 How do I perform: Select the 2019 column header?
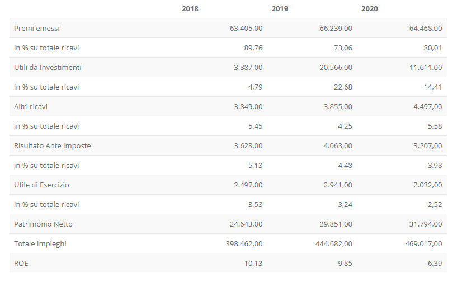click(280, 9)
